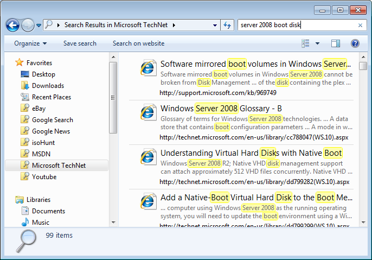Clear the search box with X

360,25
